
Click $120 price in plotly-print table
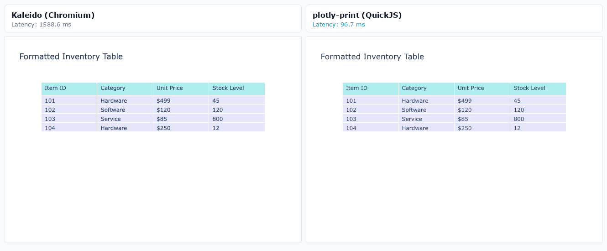pyautogui.click(x=482, y=109)
